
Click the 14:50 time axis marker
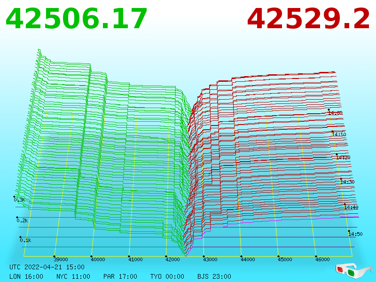click(x=355, y=234)
